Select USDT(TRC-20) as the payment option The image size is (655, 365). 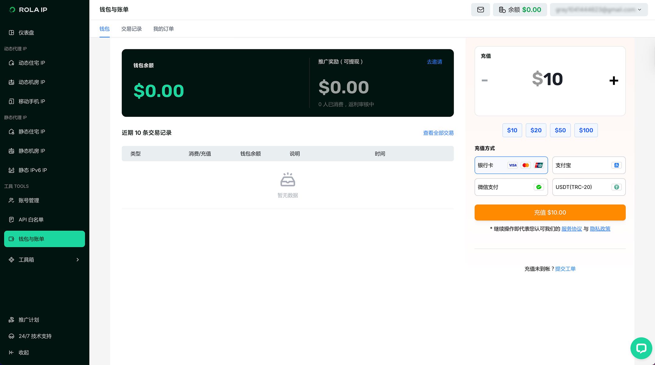point(589,187)
